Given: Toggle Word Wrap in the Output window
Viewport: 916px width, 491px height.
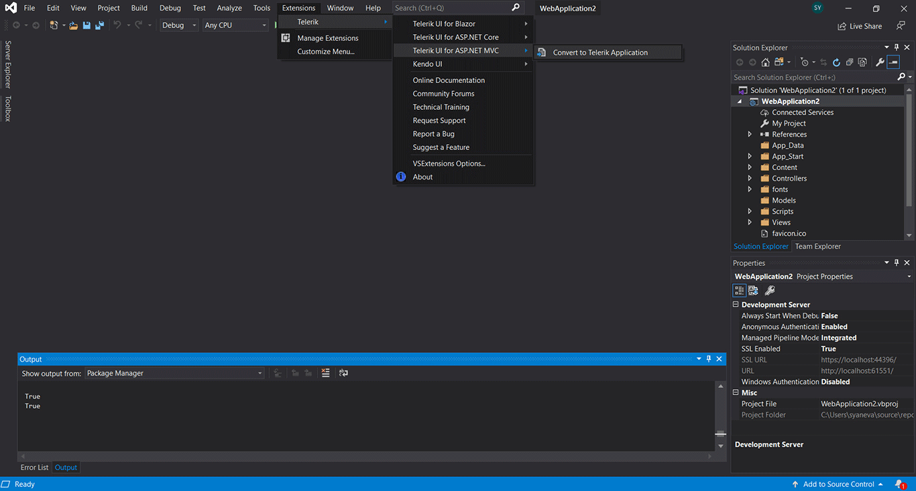Looking at the screenshot, I should point(343,373).
